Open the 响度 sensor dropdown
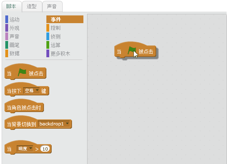Viewport: 227px width, 164px height. click(25, 149)
